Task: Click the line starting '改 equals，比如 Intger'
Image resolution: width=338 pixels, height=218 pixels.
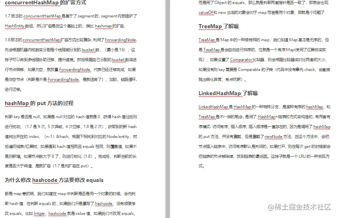Action: [x=70, y=214]
